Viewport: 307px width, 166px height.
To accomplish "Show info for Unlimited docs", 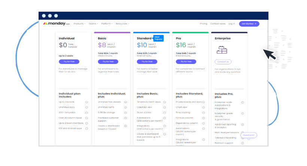I will pyautogui.click(x=86, y=107).
